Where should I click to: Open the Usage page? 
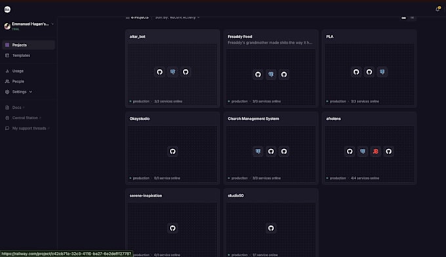18,71
